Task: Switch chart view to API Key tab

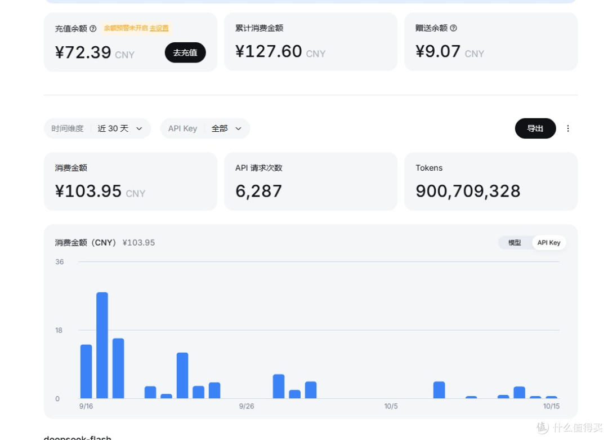Action: click(549, 242)
